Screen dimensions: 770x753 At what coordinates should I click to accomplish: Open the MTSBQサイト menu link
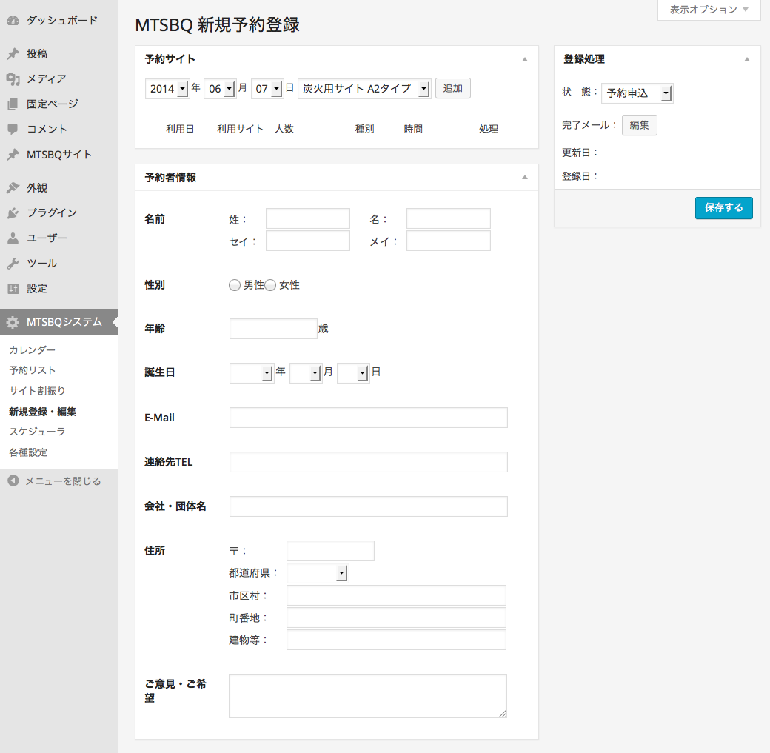59,155
